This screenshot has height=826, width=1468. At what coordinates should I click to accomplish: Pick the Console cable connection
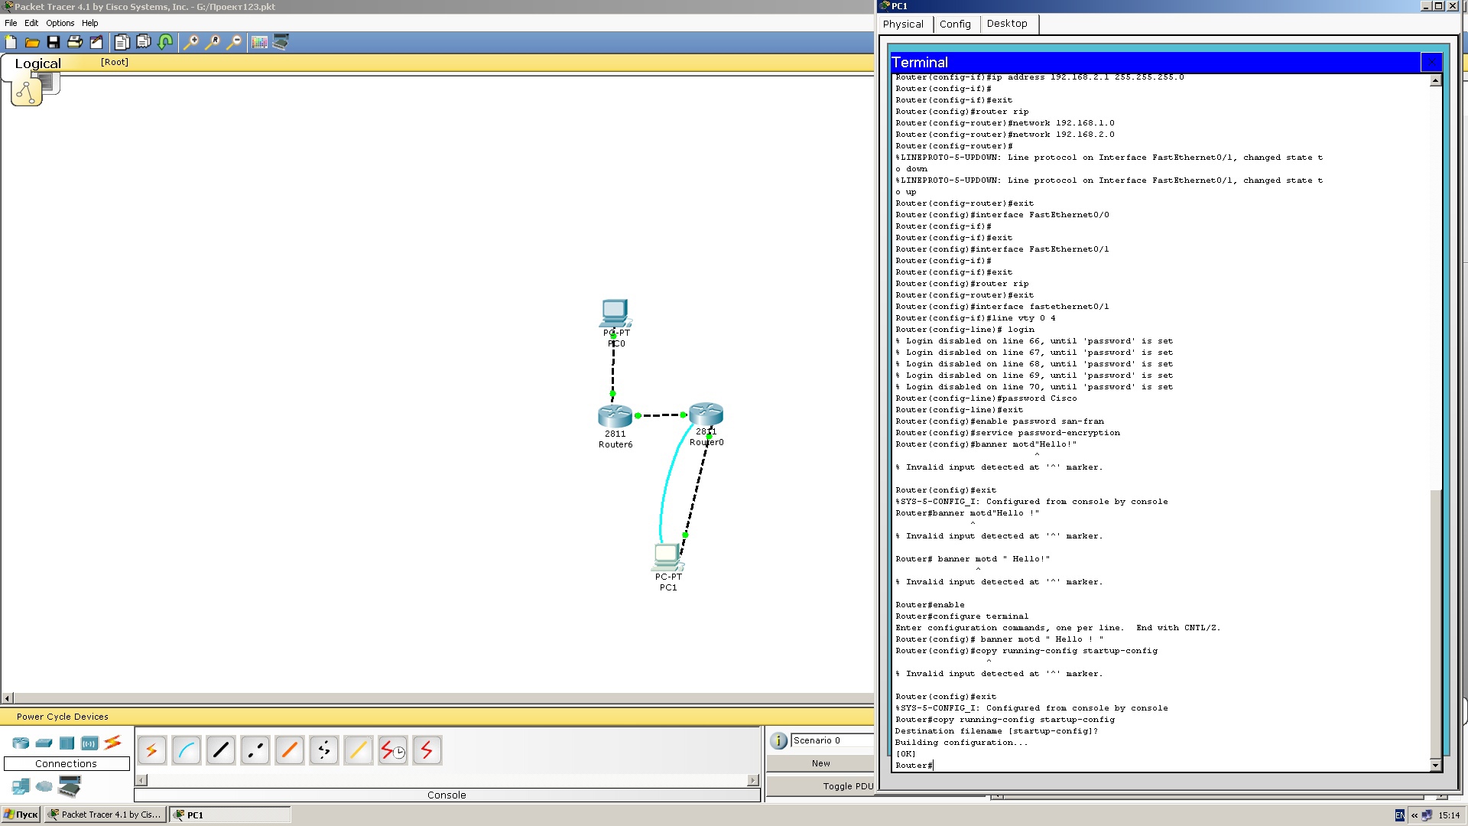(186, 750)
